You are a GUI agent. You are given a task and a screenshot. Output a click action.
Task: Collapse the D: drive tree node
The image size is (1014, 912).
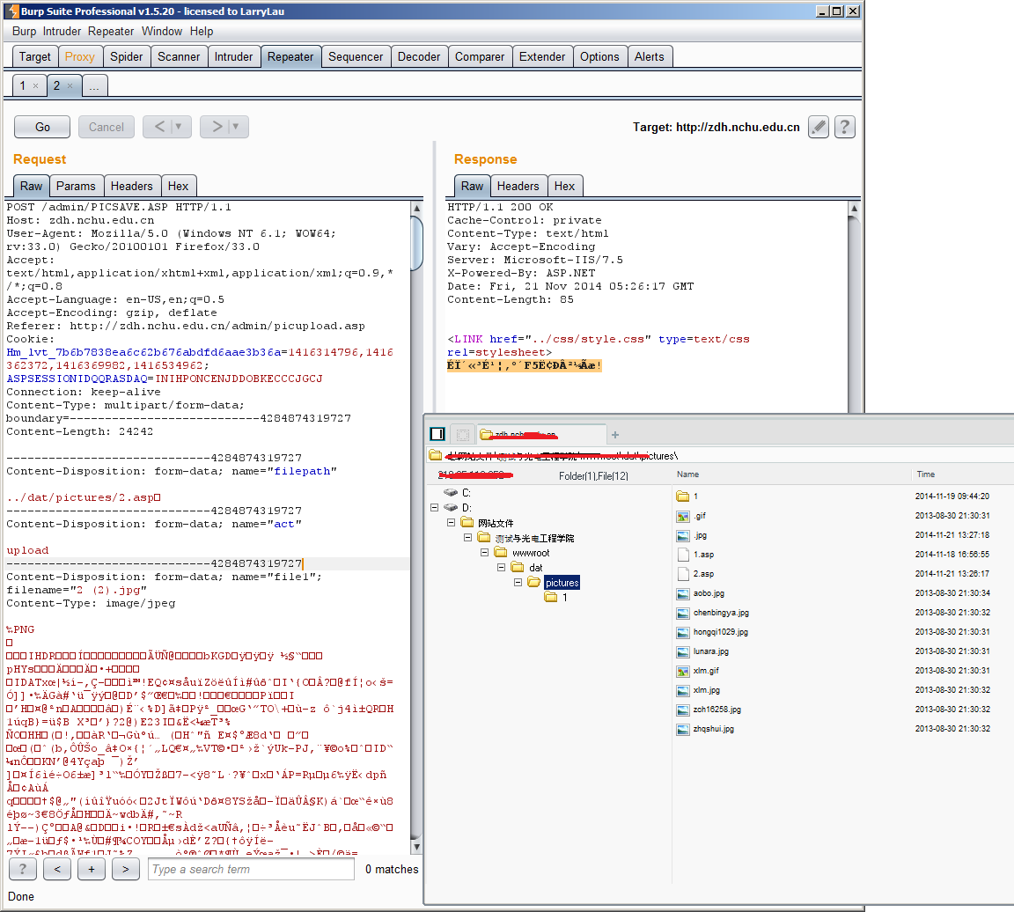(x=435, y=508)
